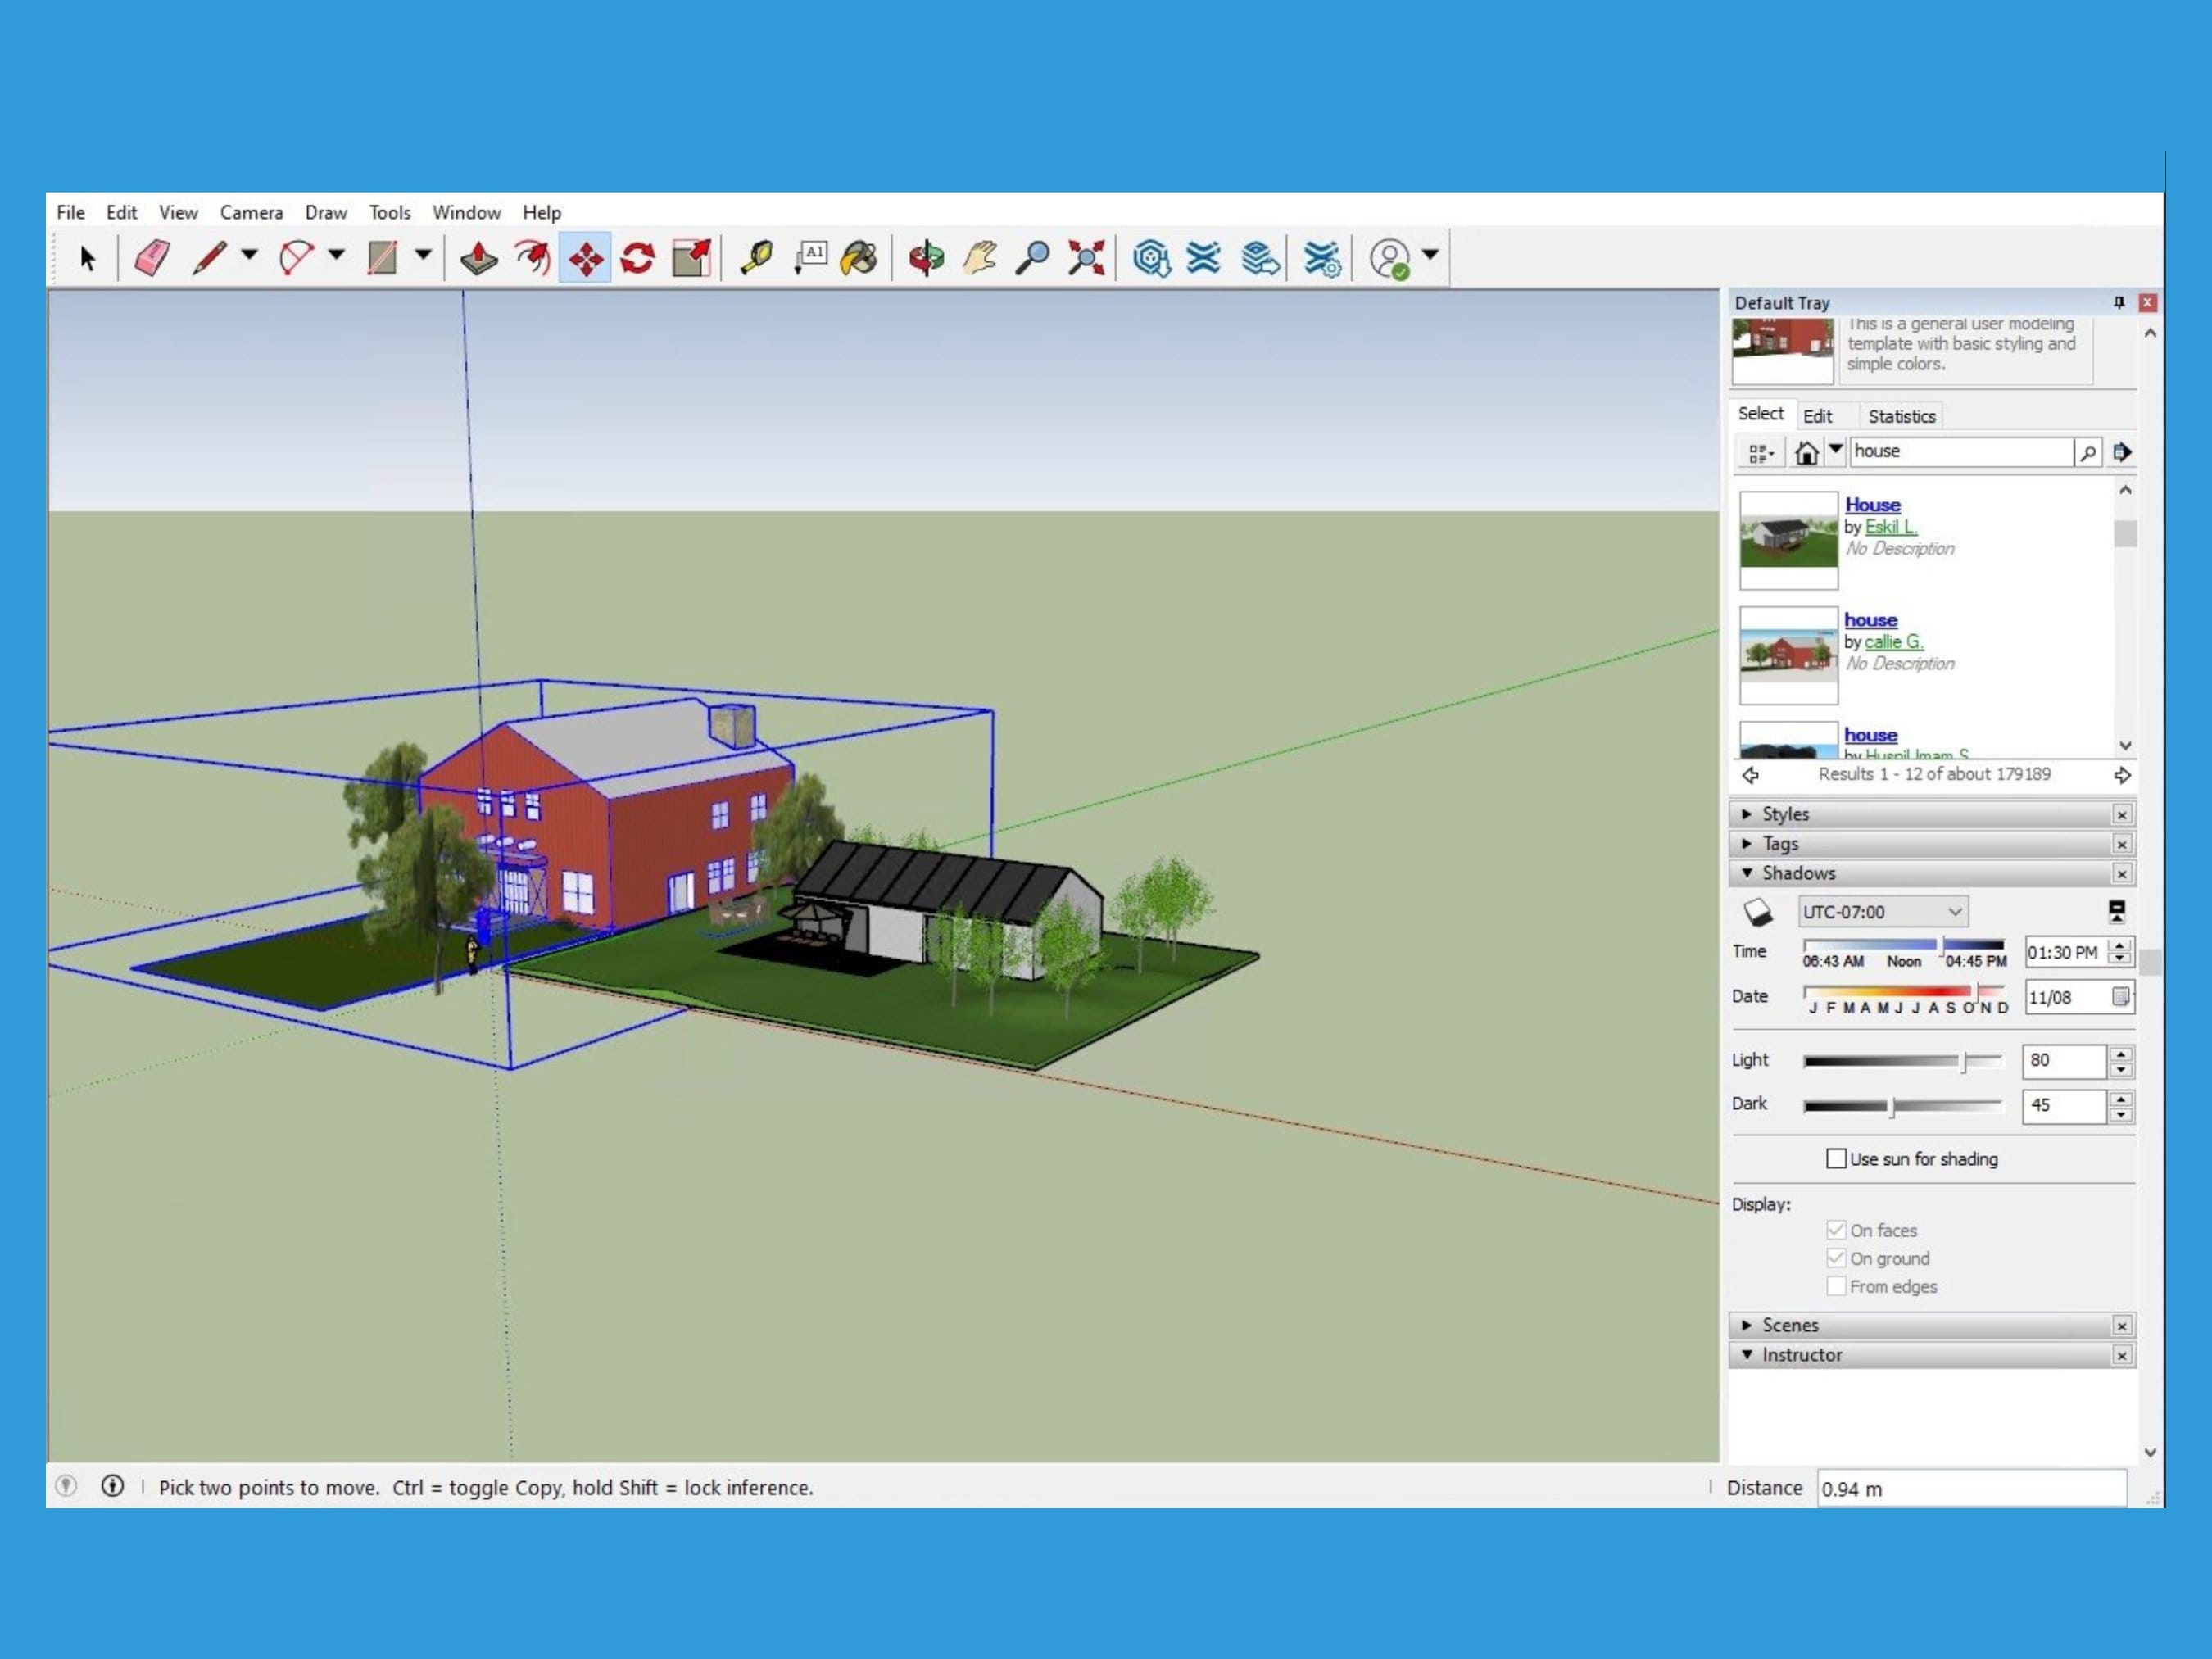Viewport: 2212px width, 1659px height.
Task: Click the search magnifier button beside house
Action: point(2088,453)
